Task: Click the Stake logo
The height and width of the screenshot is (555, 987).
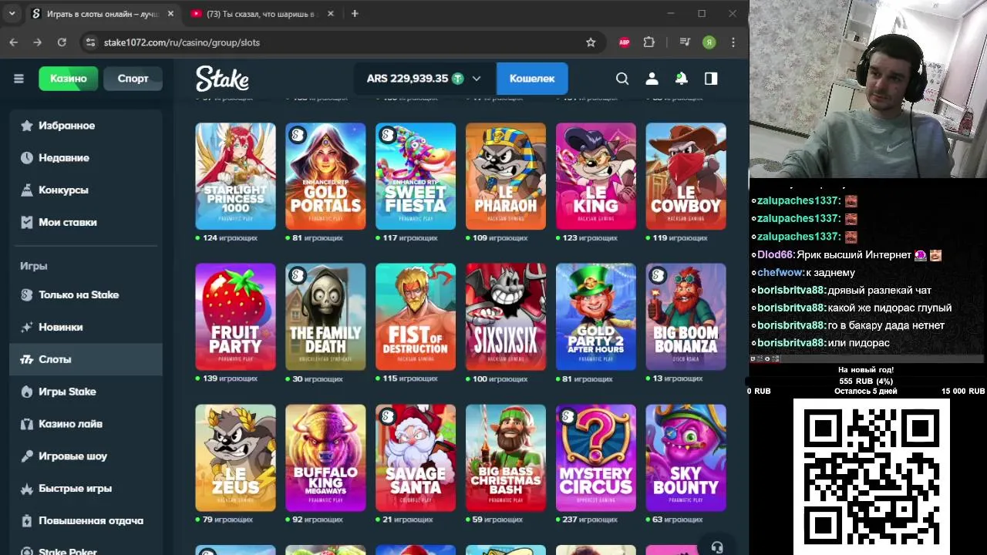Action: [x=222, y=79]
